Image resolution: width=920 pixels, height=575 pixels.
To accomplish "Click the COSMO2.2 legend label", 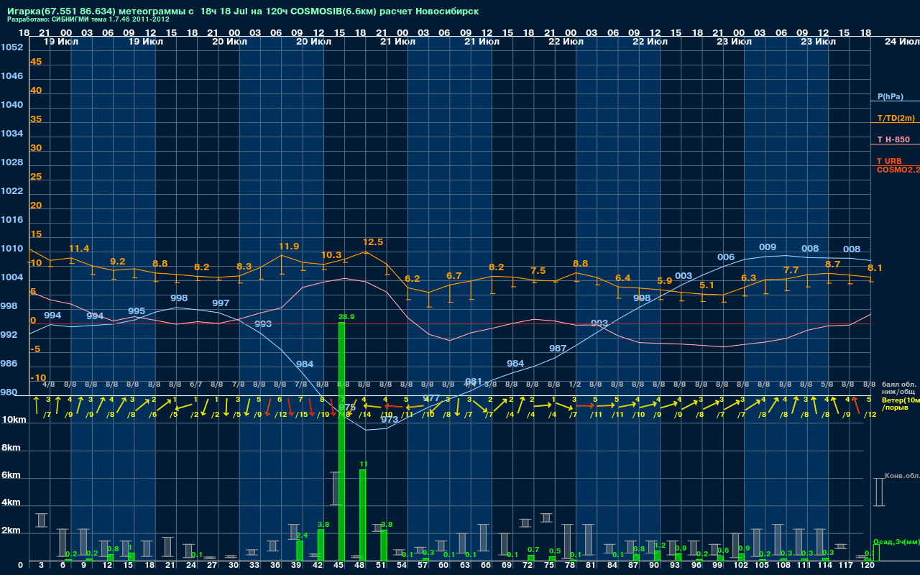I will pos(898,170).
